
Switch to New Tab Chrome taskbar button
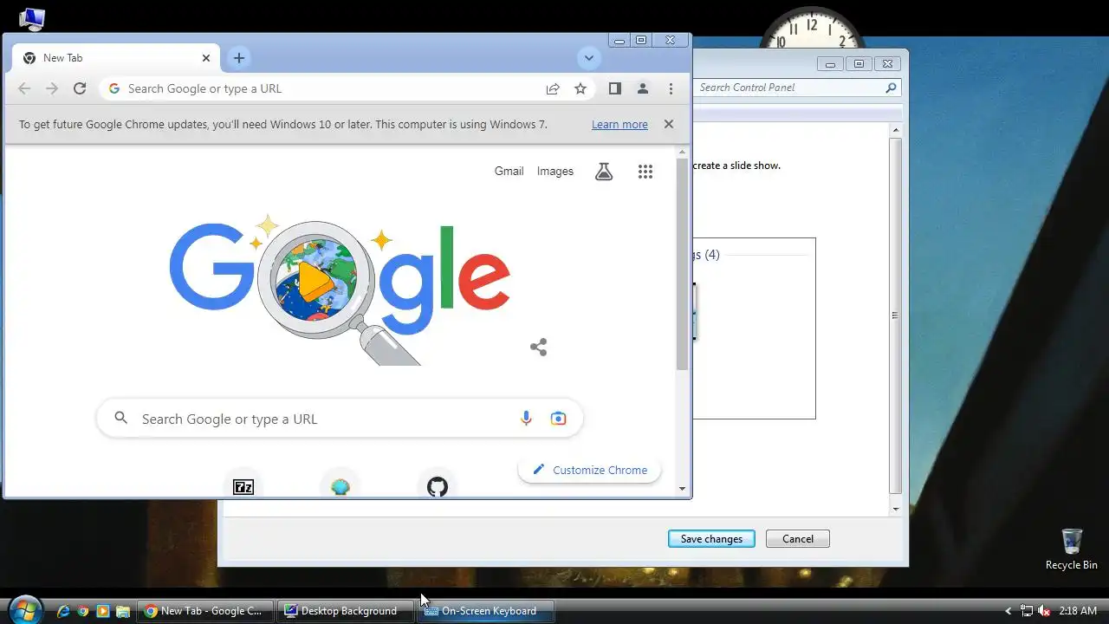pyautogui.click(x=205, y=611)
